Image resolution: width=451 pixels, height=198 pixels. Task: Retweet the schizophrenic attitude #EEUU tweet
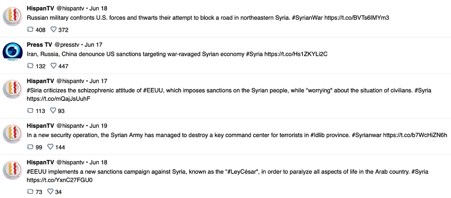coord(30,110)
